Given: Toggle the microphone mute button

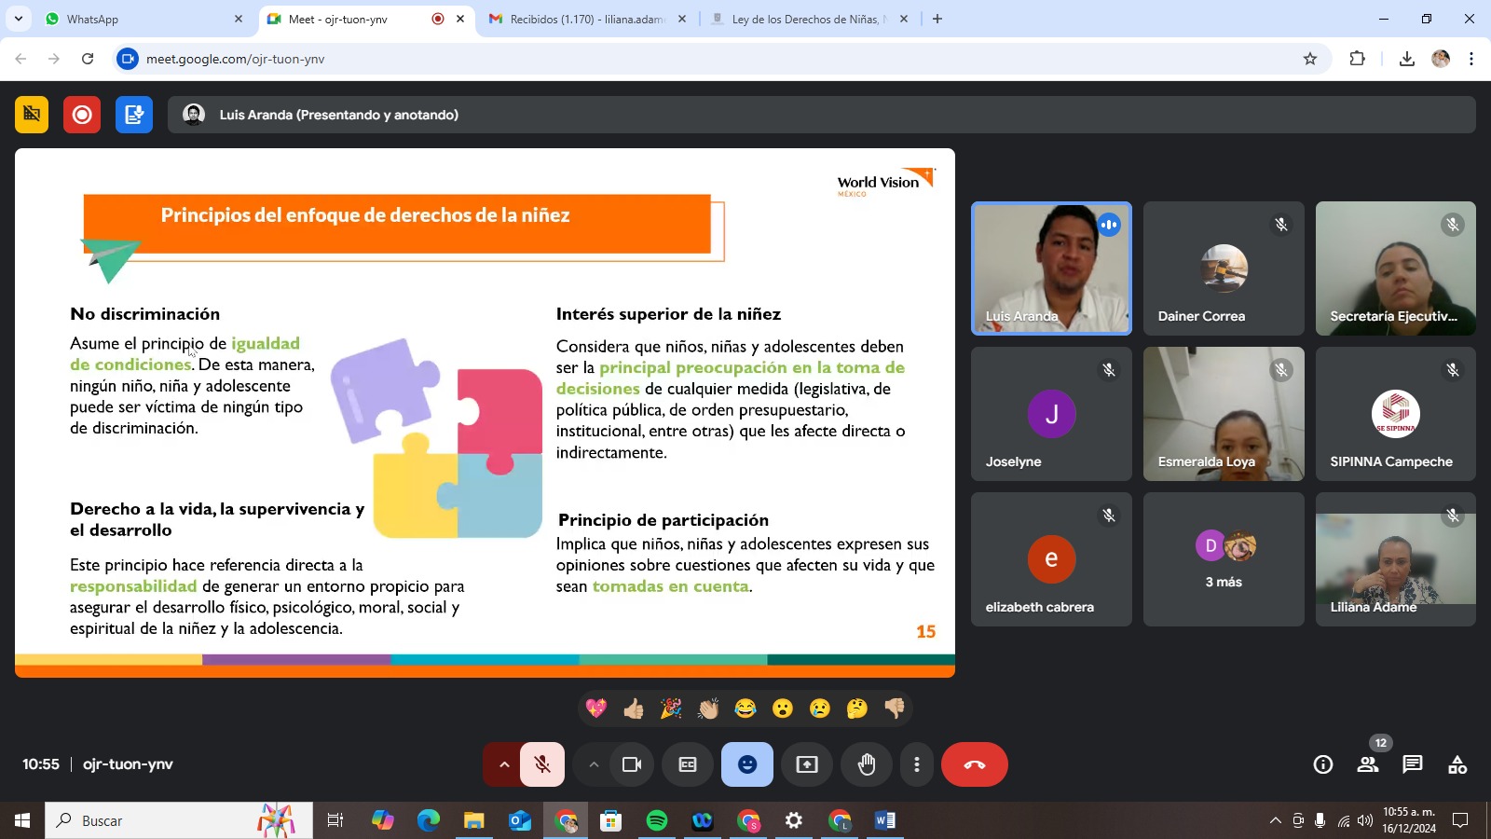Looking at the screenshot, I should (542, 764).
